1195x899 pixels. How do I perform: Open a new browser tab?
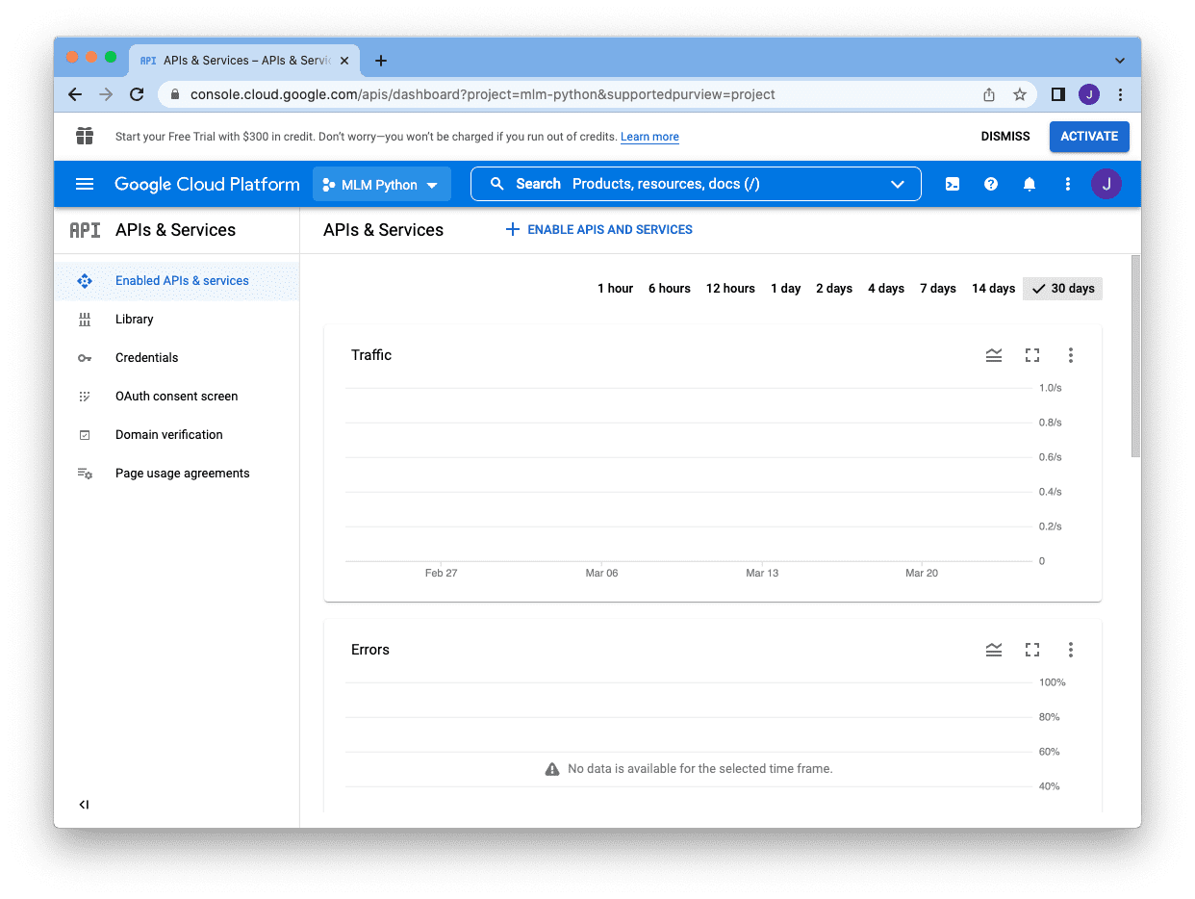(x=381, y=61)
